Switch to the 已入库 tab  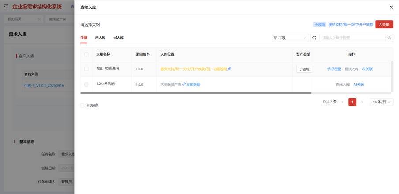pos(119,38)
